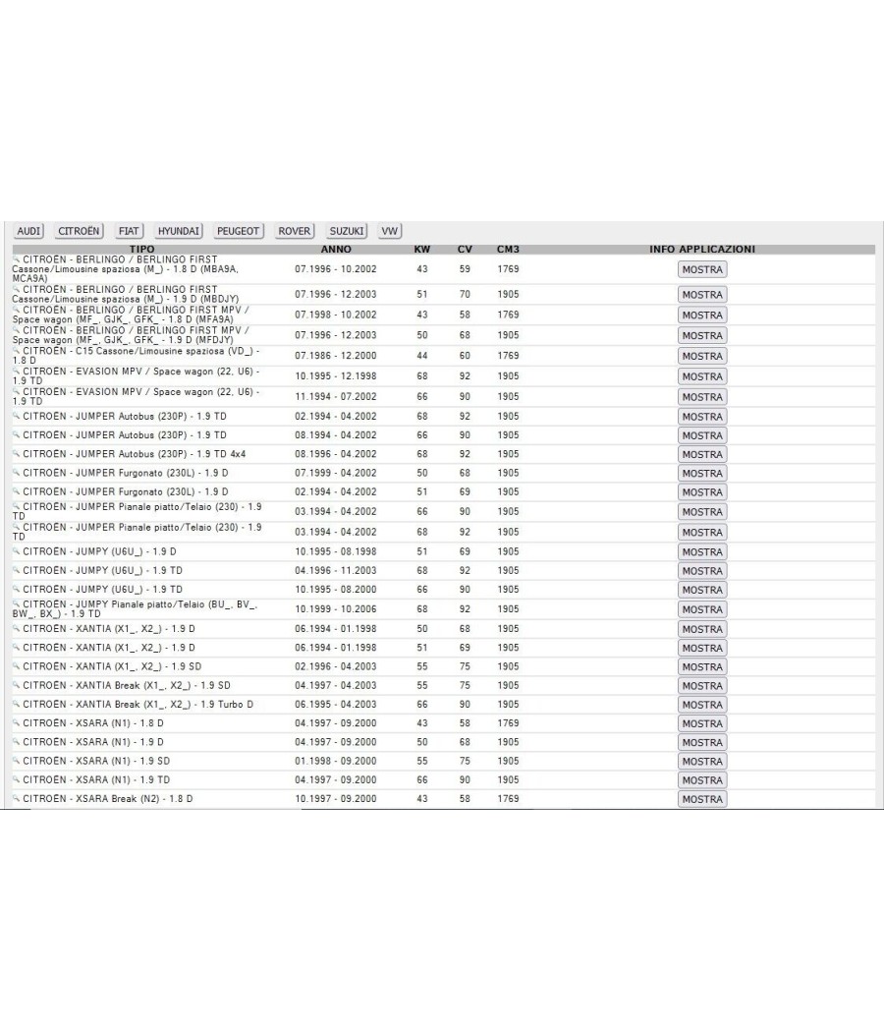Show applications for Berlingo MPV 1.8 D (MFA9A)

702,315
